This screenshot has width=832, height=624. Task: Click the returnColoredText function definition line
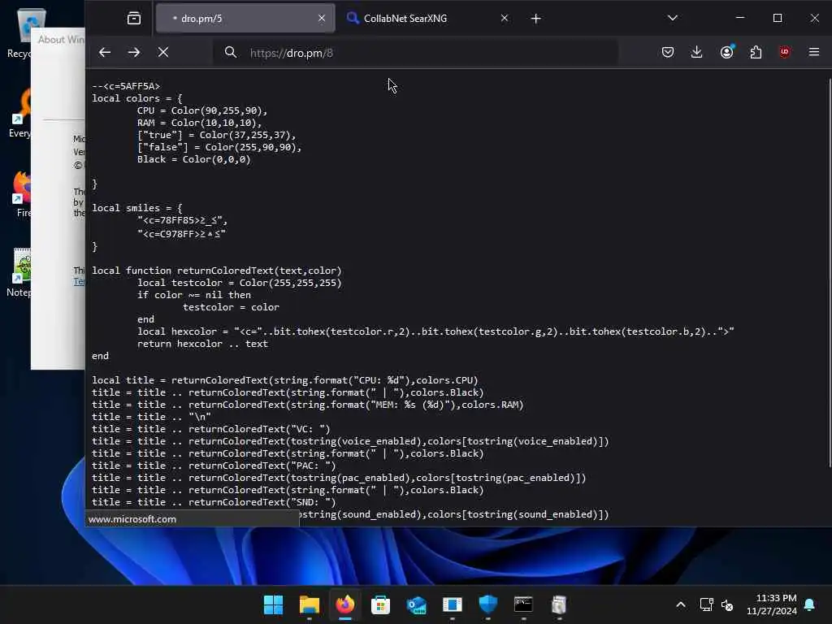(x=216, y=271)
